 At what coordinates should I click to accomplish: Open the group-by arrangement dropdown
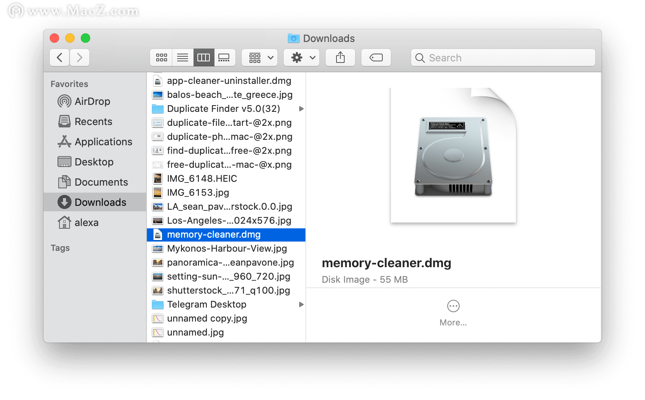(260, 57)
